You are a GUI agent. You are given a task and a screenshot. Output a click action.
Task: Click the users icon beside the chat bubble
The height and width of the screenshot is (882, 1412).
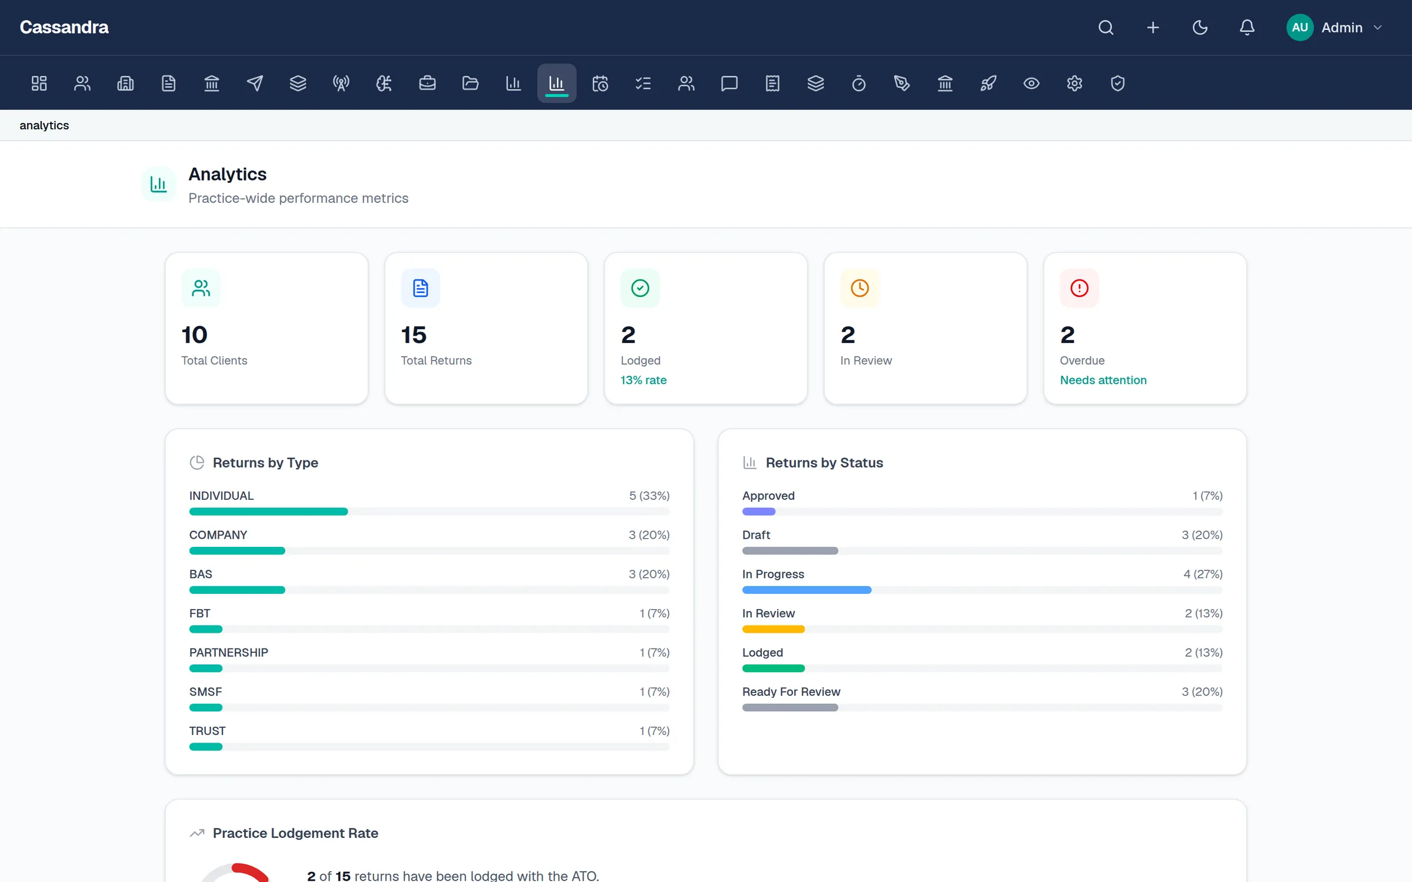click(x=686, y=83)
